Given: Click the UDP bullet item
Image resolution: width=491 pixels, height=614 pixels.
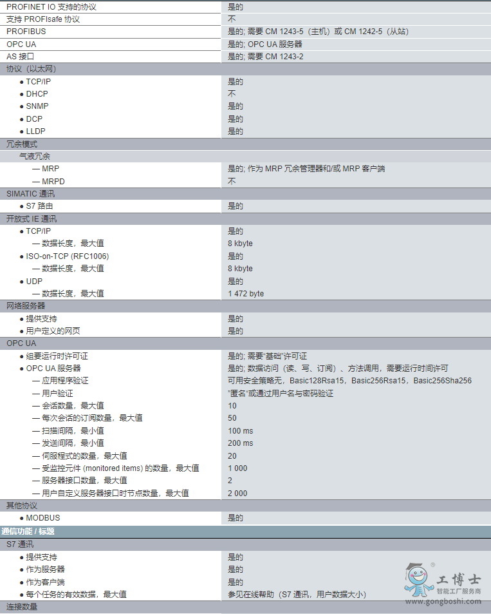Looking at the screenshot, I should coord(31,281).
